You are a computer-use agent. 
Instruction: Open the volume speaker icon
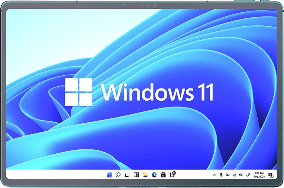coord(241,175)
